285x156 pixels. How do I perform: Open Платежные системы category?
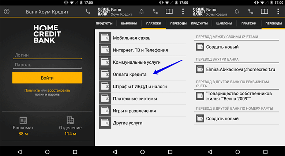point(142,99)
